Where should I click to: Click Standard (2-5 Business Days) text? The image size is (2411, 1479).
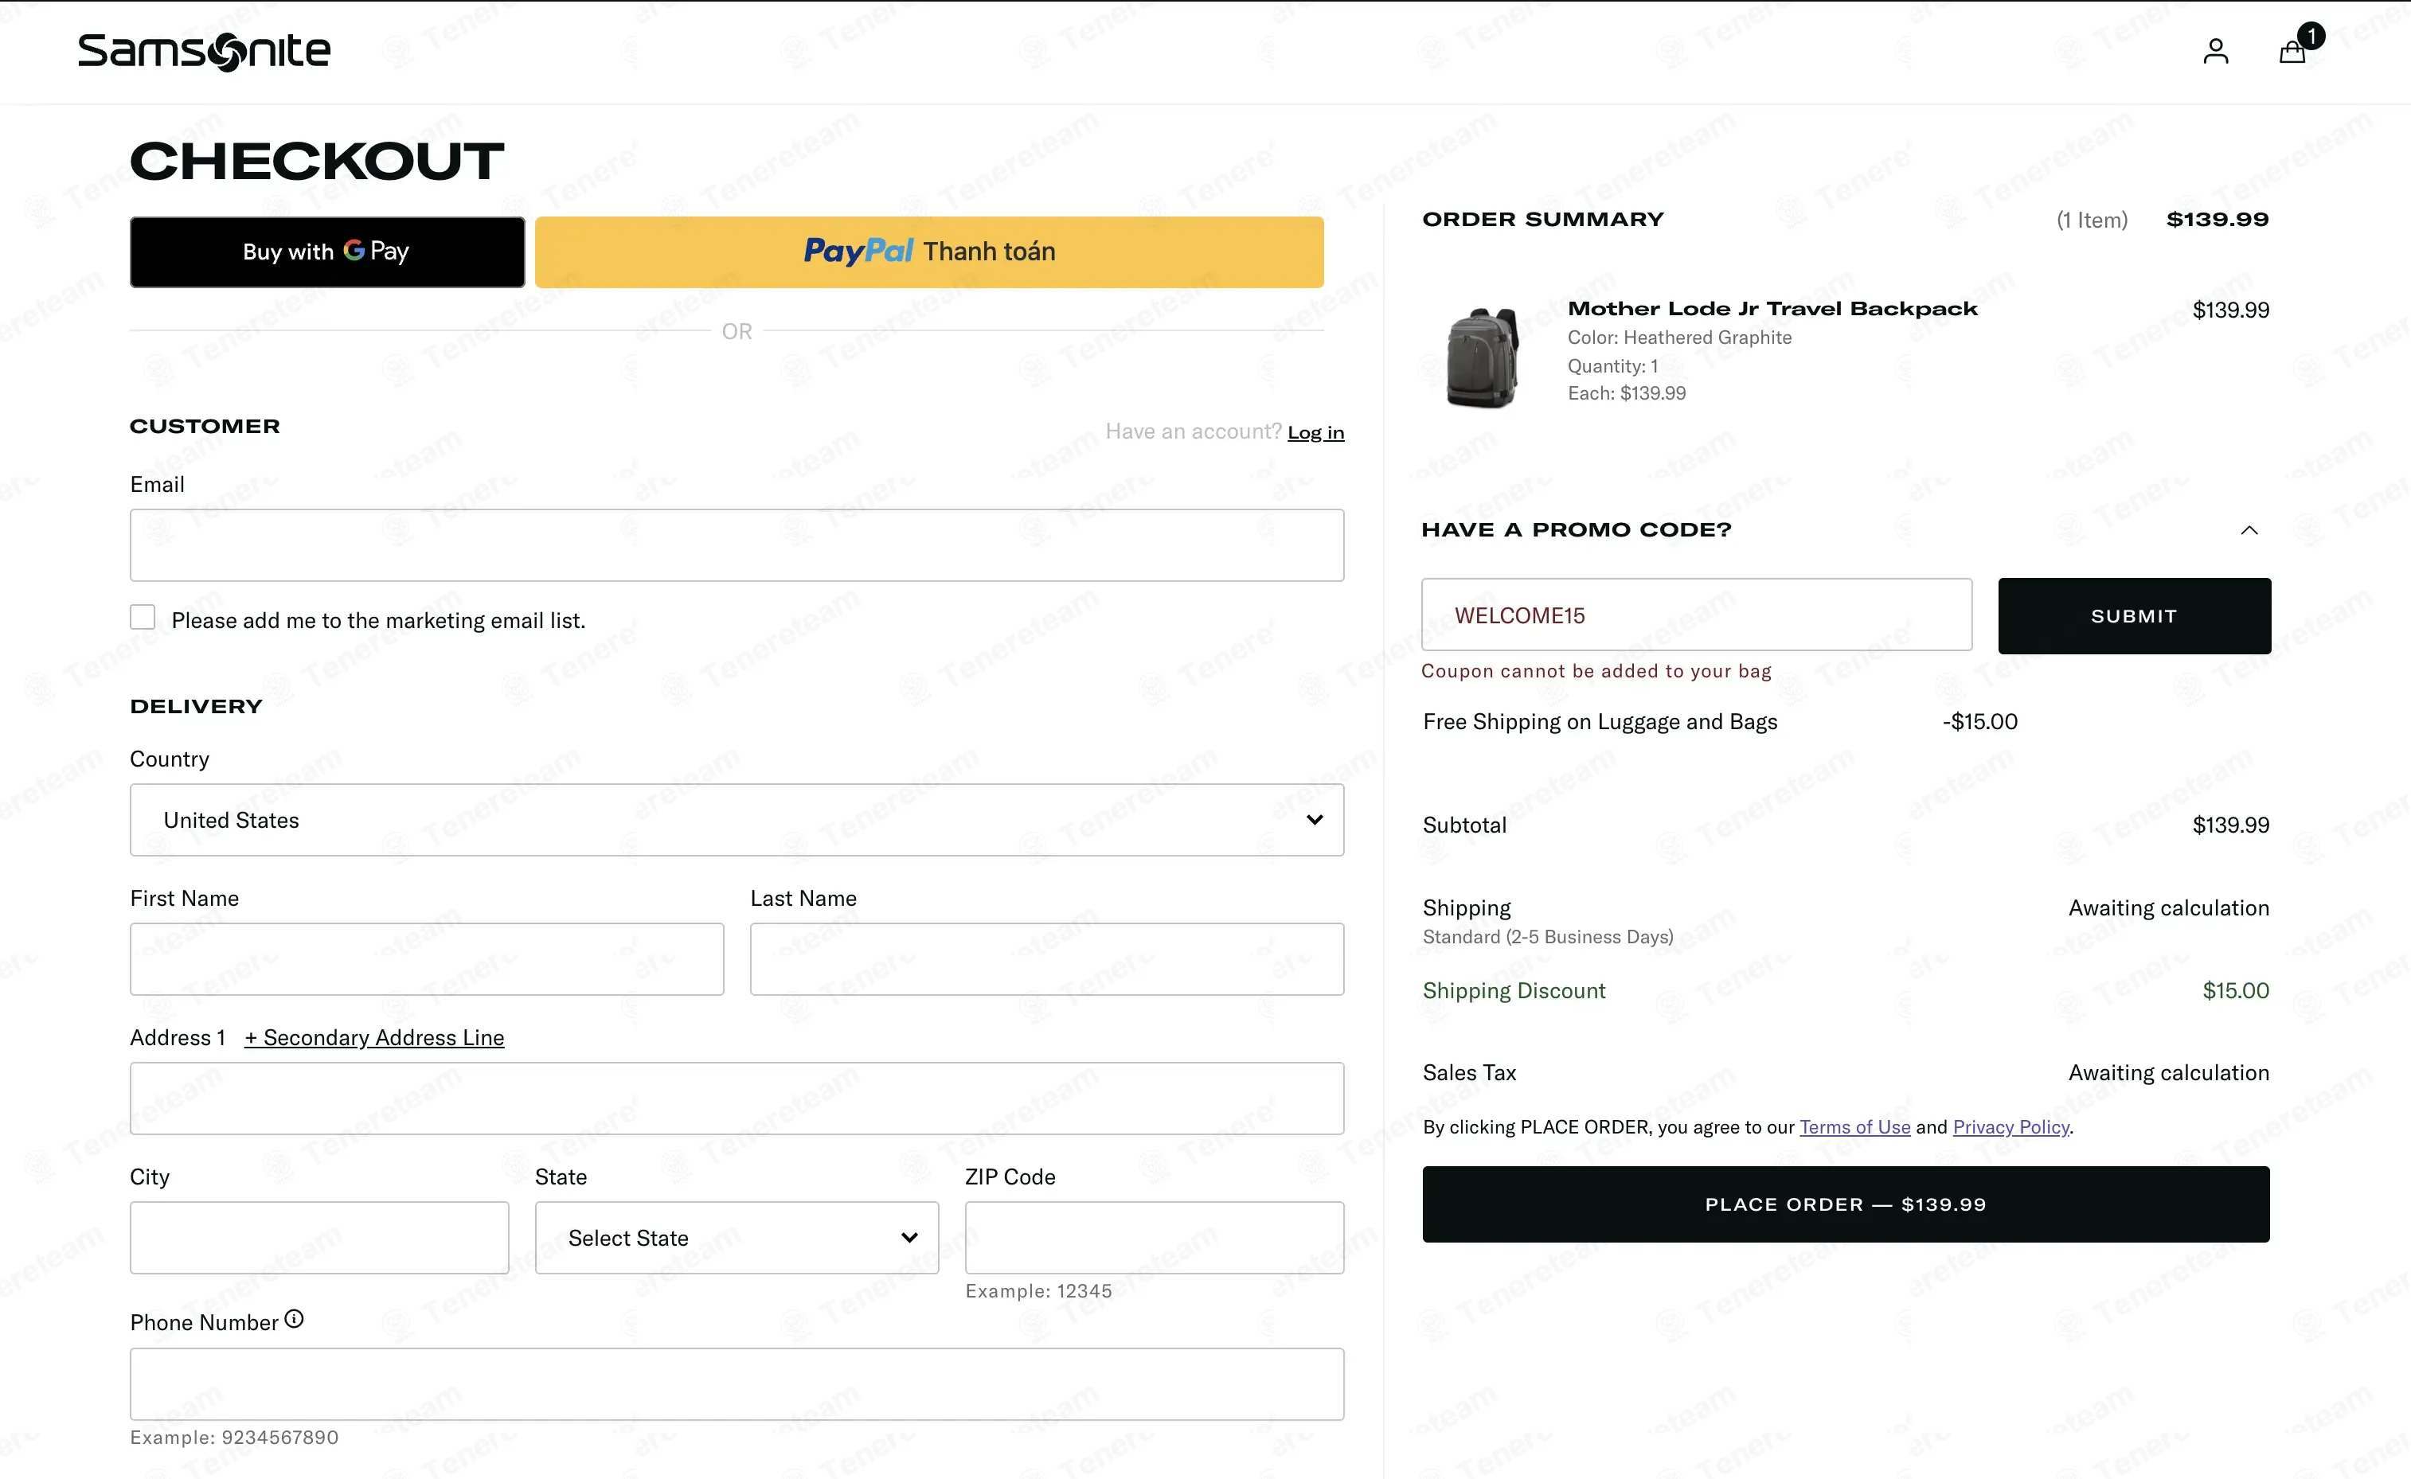tap(1548, 937)
